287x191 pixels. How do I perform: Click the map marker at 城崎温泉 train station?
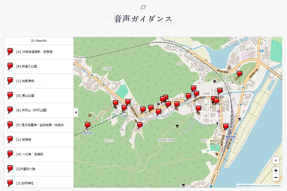225,127
